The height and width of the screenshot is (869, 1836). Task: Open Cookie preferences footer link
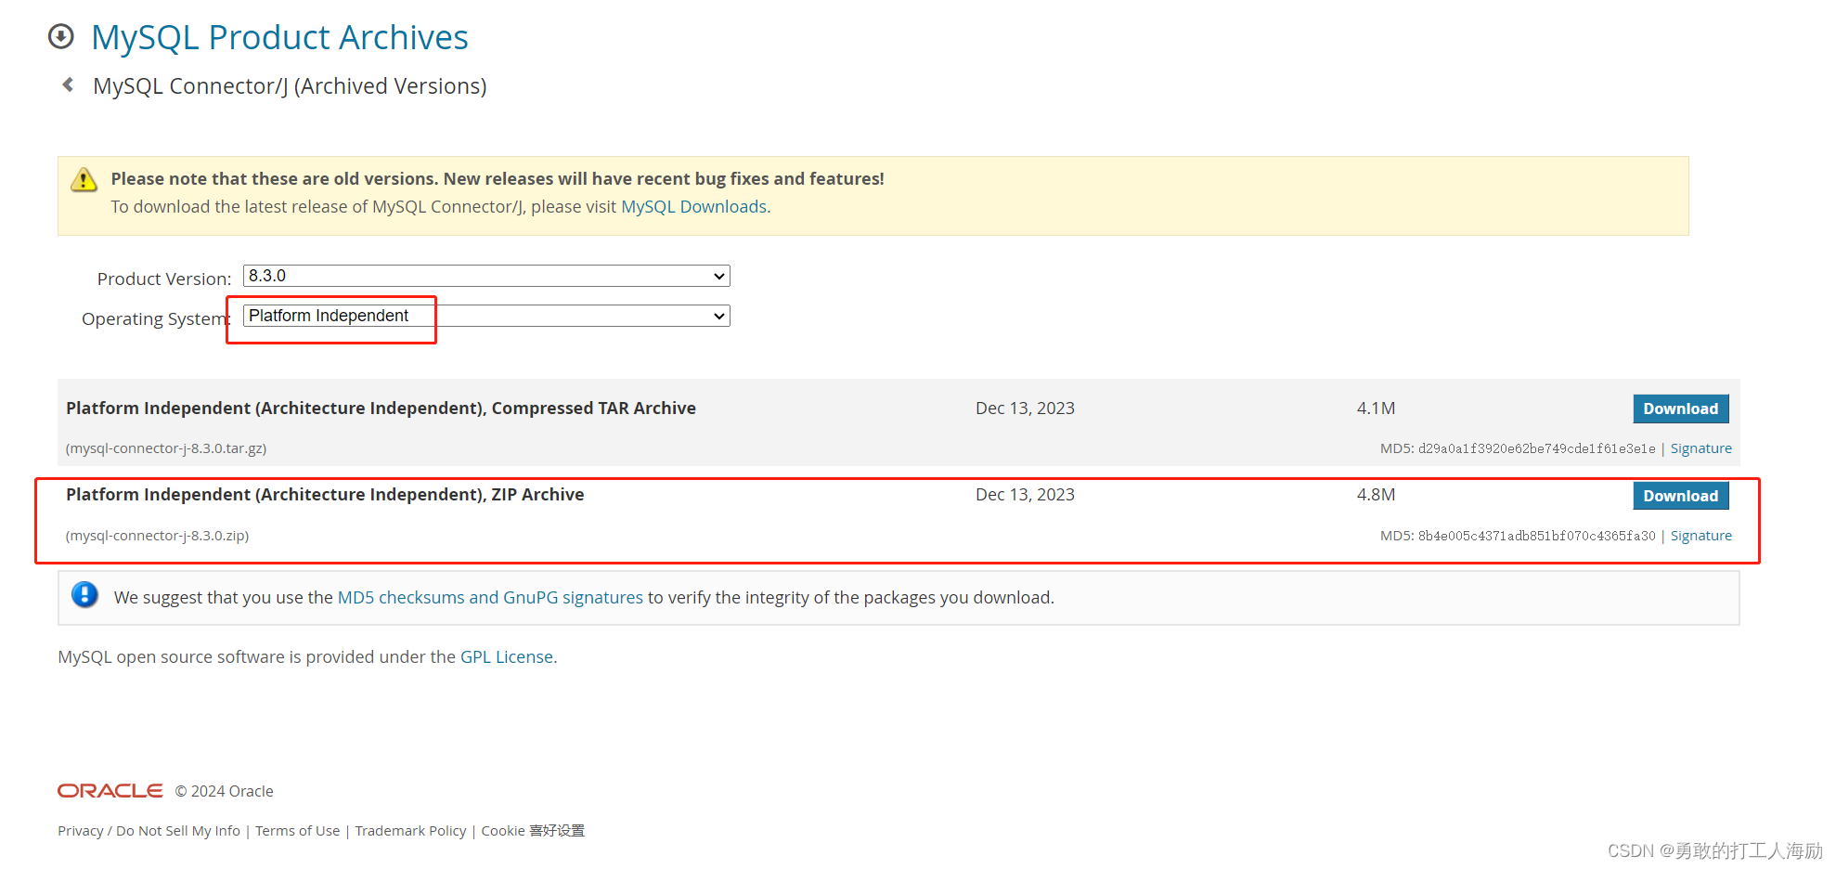(533, 831)
